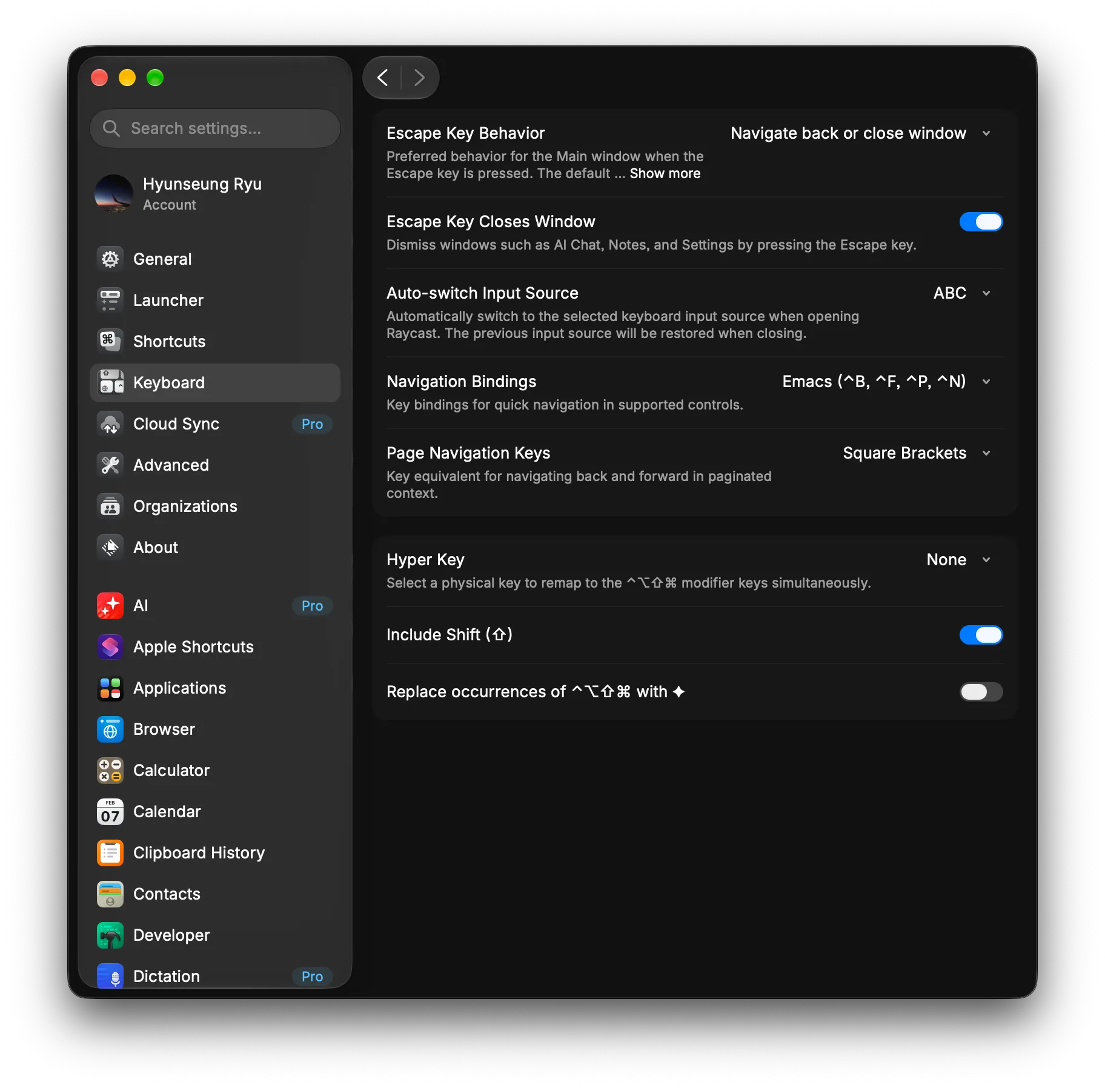The height and width of the screenshot is (1088, 1105).
Task: Select the Apple Shortcuts label
Action: click(x=193, y=647)
